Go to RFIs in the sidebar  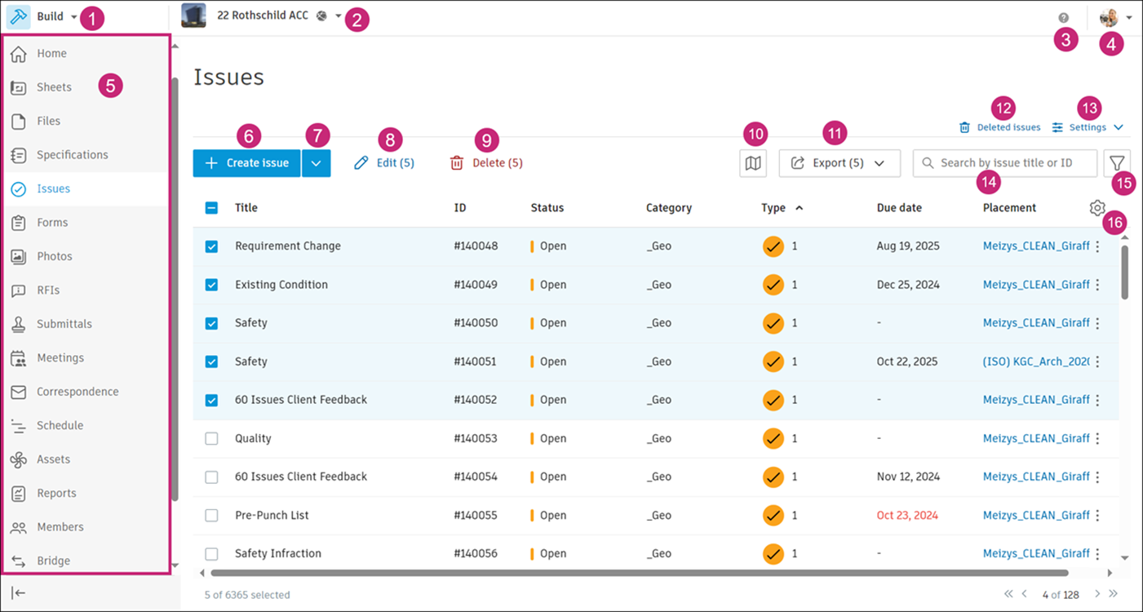(x=48, y=290)
